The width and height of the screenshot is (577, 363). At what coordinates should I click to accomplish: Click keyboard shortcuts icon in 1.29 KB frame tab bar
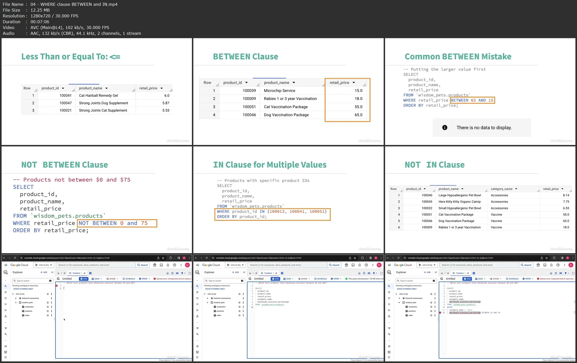(x=369, y=273)
